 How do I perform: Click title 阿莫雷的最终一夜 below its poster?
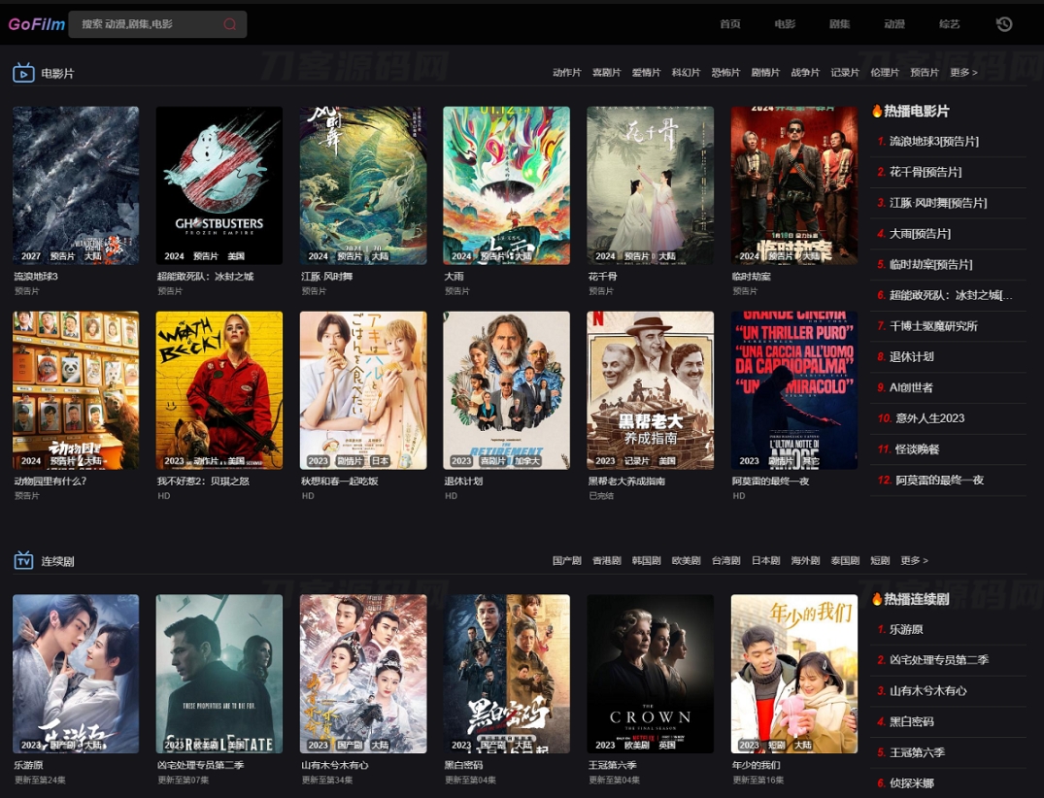770,482
